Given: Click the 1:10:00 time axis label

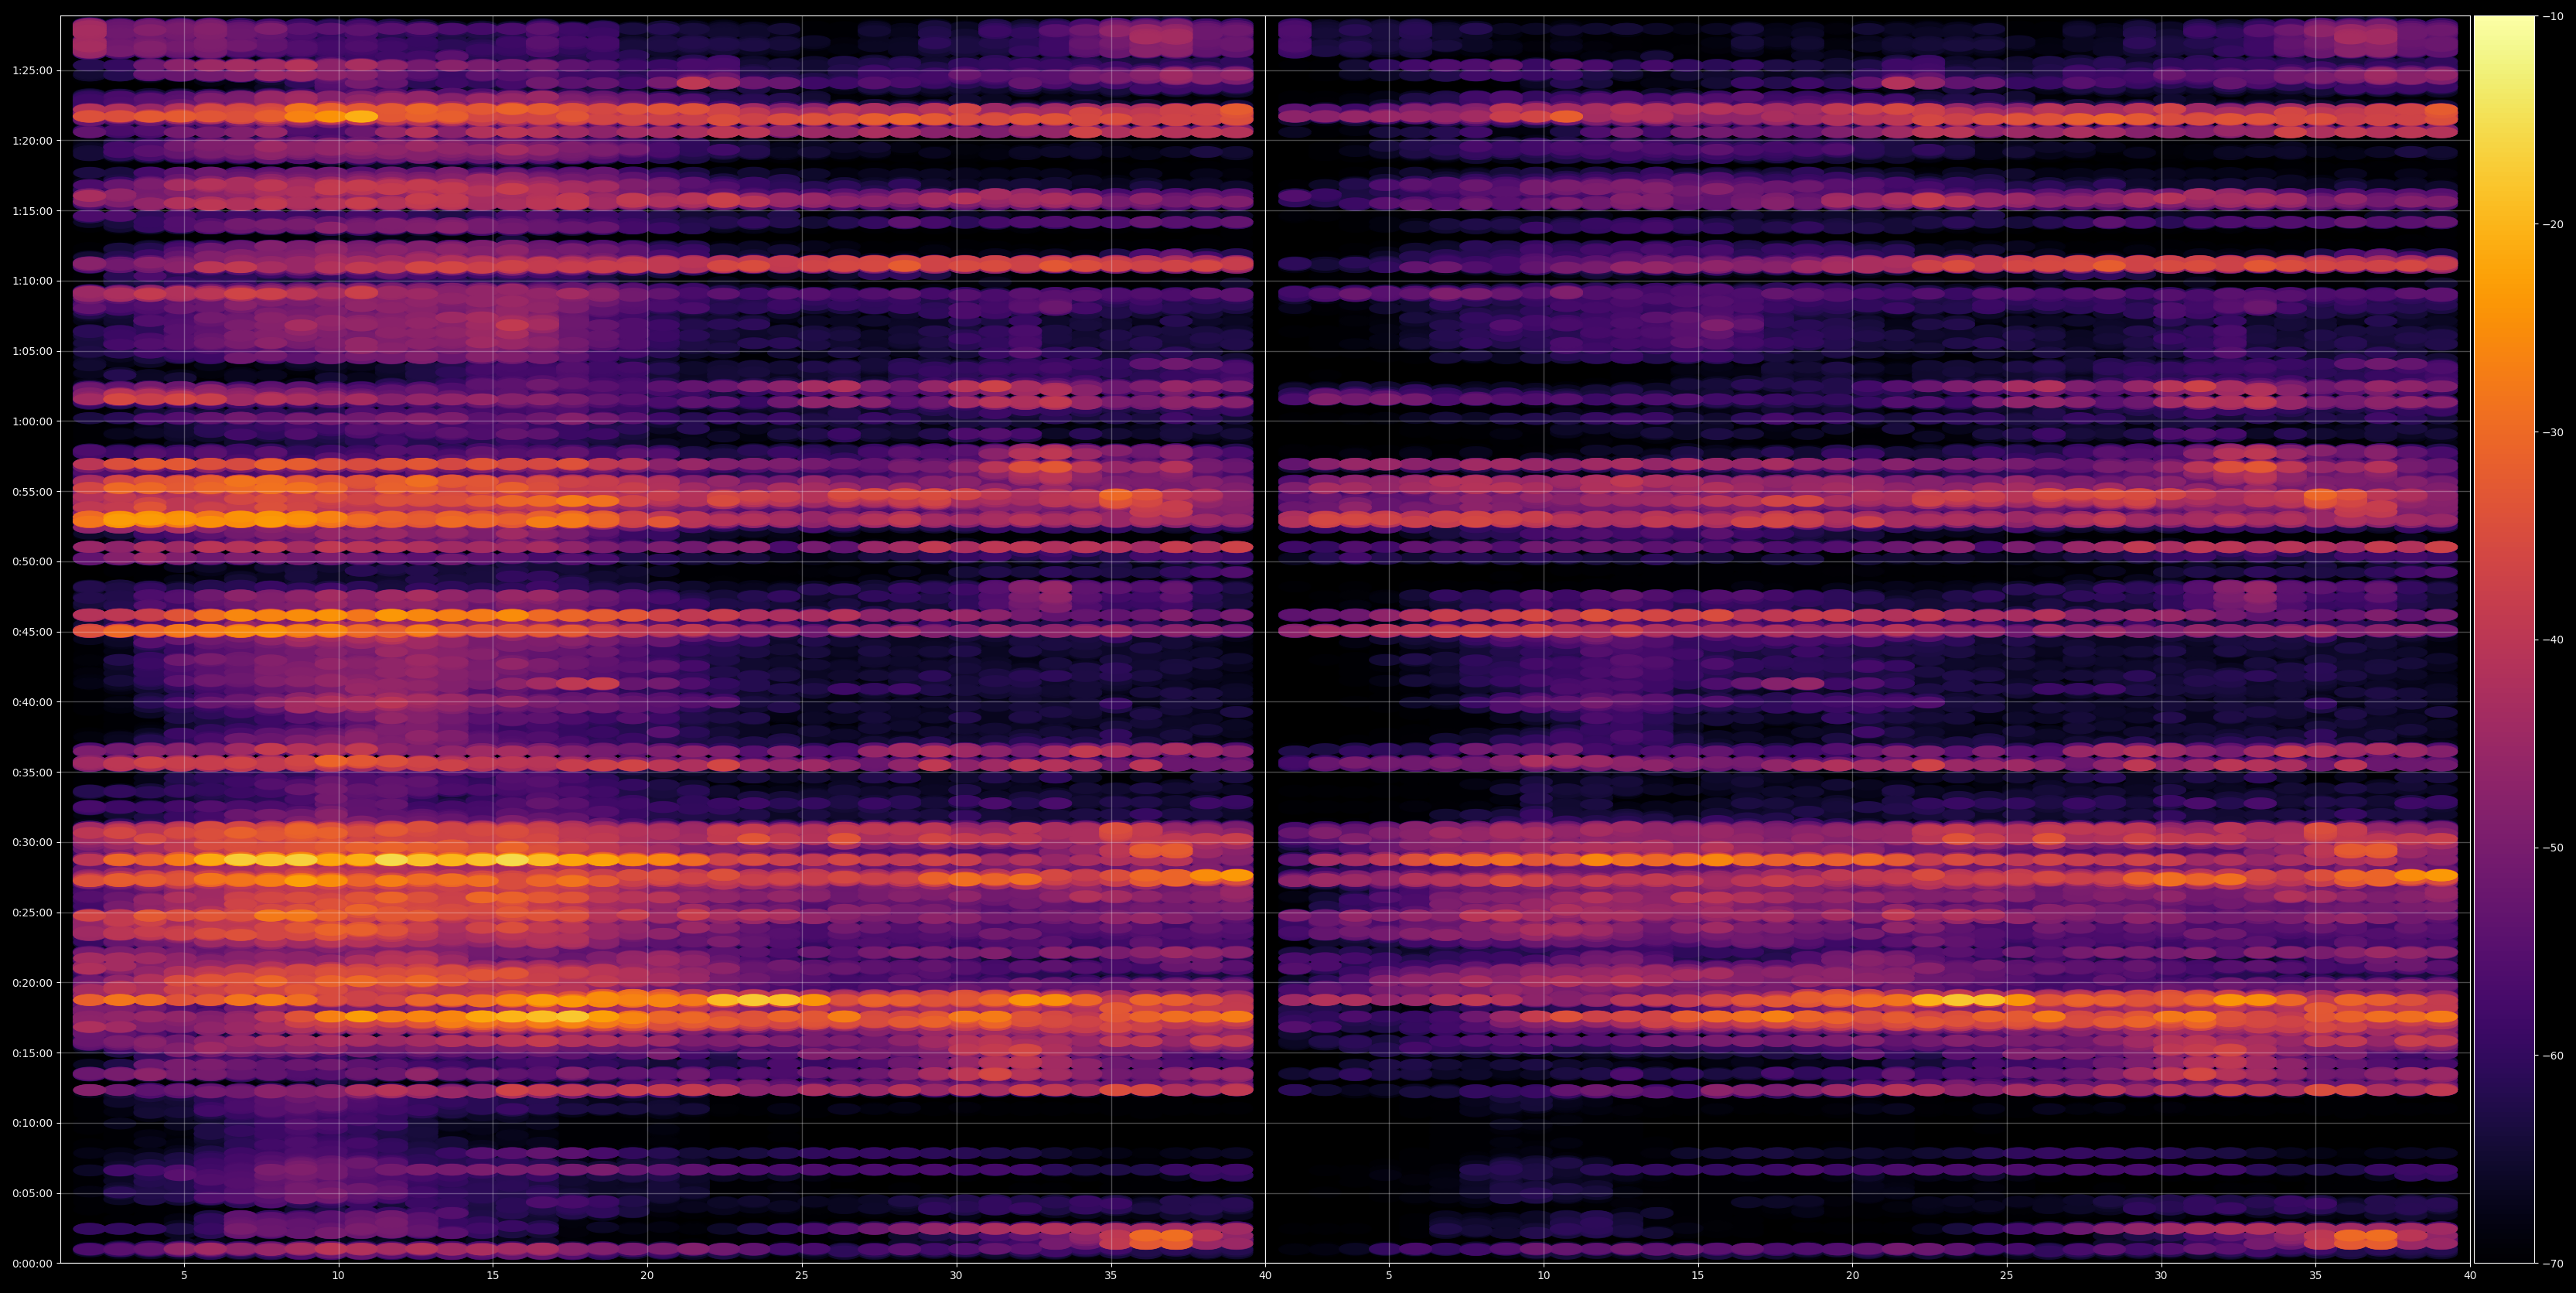Looking at the screenshot, I should click(x=32, y=281).
